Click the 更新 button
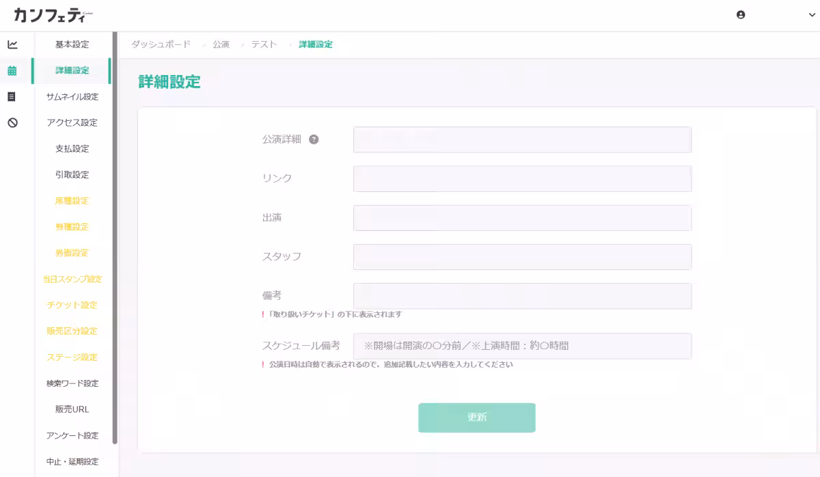Screen dimensions: 820x477 [x=477, y=418]
